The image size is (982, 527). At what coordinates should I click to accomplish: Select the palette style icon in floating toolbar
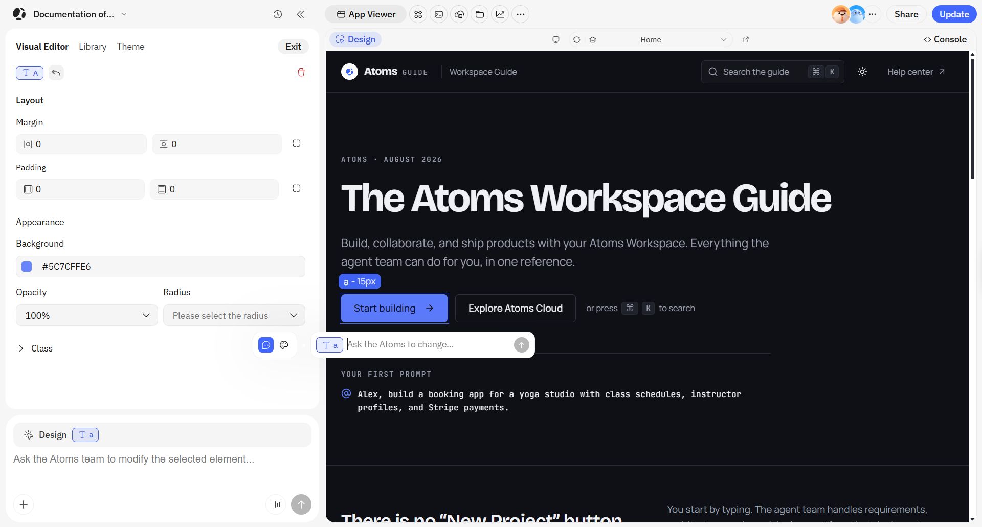pos(284,345)
